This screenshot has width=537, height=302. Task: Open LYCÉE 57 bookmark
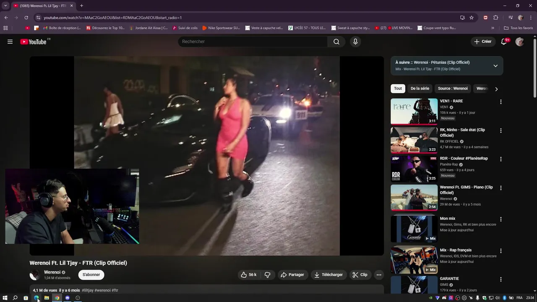307,28
